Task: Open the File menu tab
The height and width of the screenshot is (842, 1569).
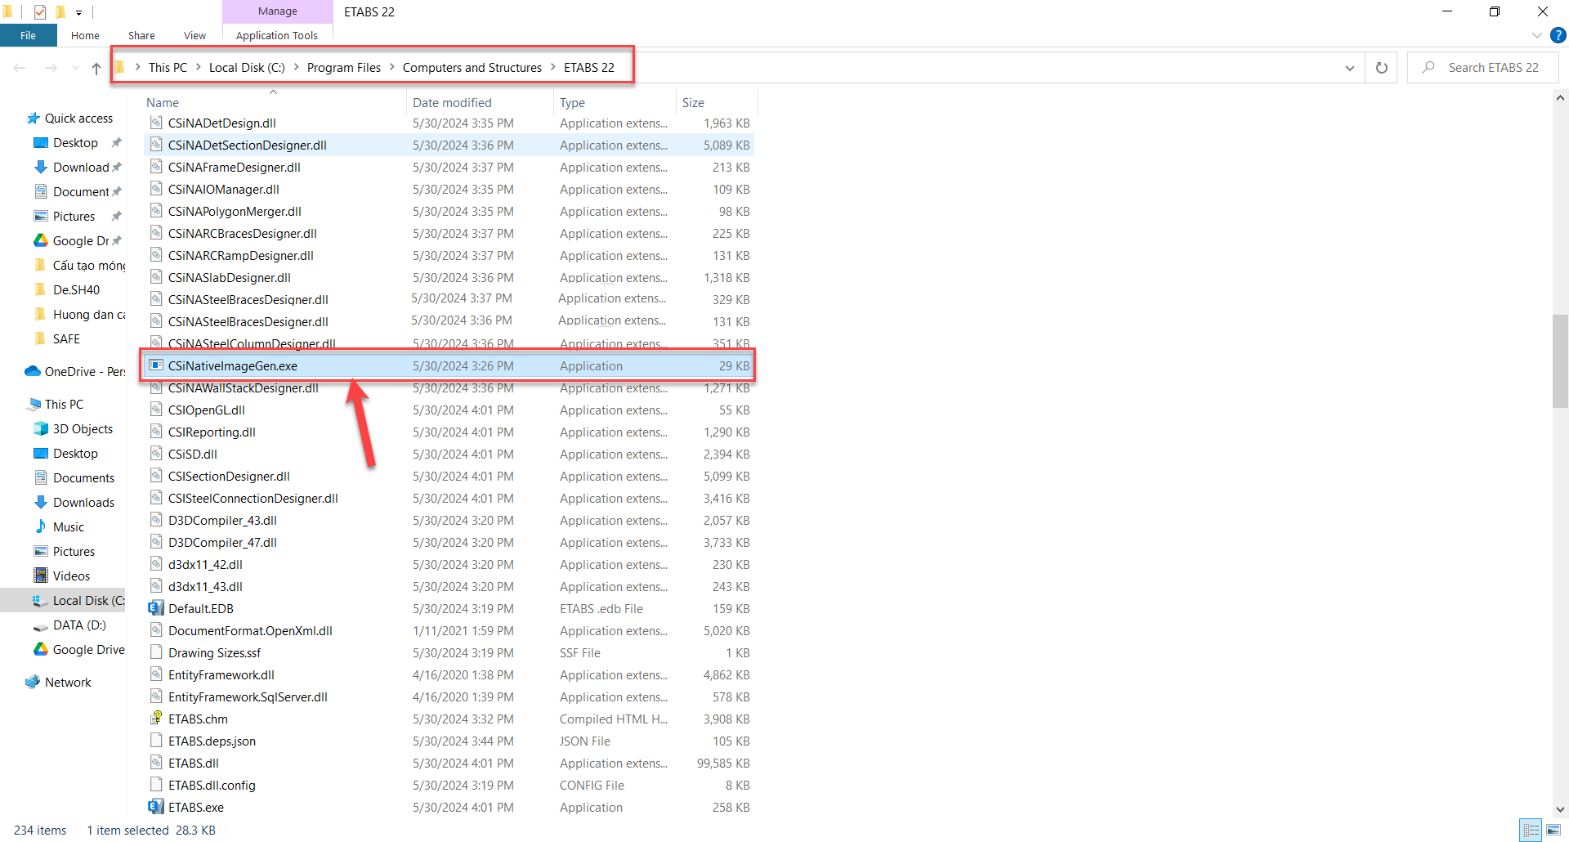Action: click(x=28, y=35)
